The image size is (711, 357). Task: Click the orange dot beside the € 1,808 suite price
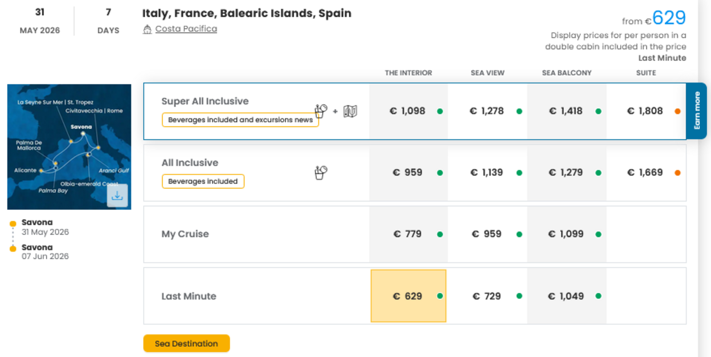677,111
